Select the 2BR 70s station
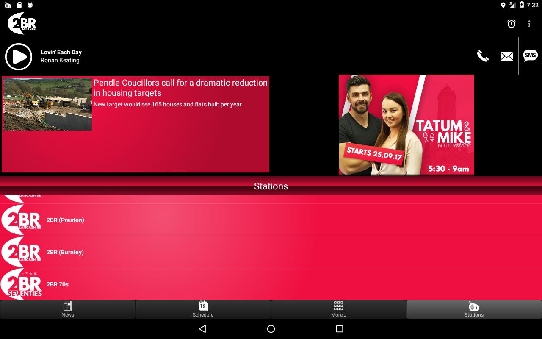The height and width of the screenshot is (339, 542). point(271,284)
